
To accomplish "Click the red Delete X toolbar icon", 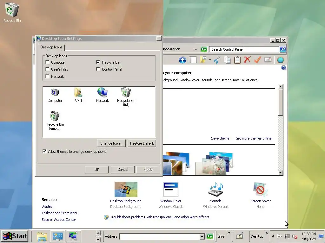I will click(x=247, y=60).
